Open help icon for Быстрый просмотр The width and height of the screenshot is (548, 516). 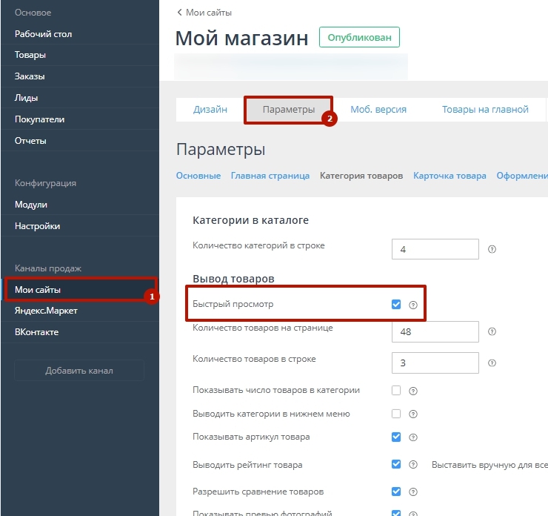pyautogui.click(x=412, y=305)
